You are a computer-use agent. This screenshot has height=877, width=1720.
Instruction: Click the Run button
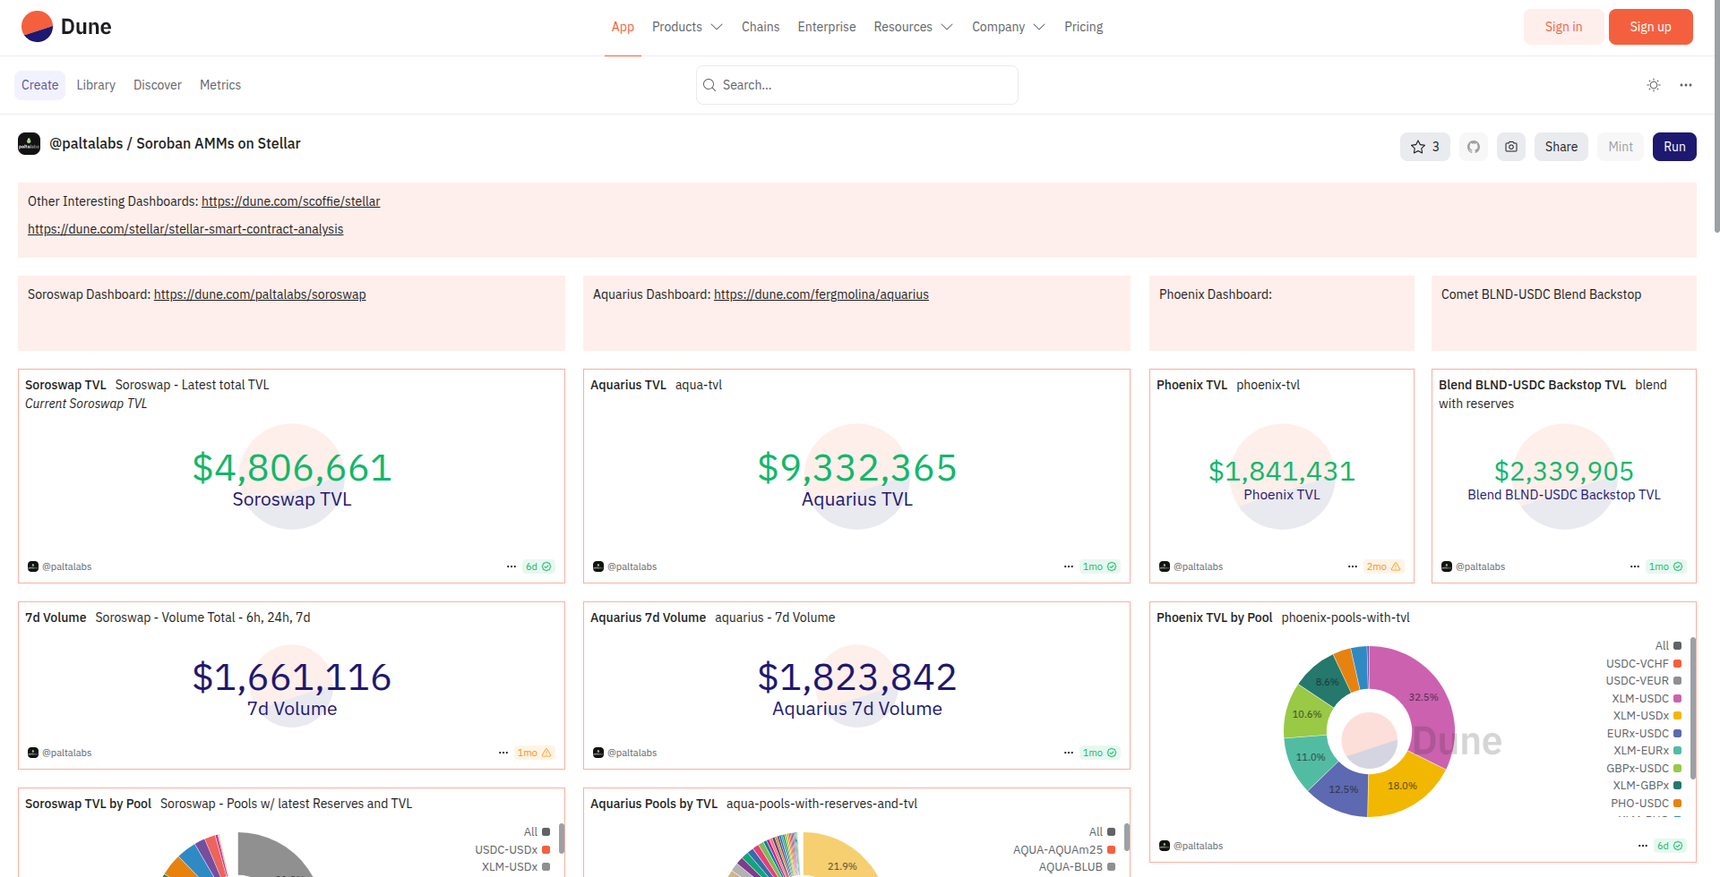[x=1674, y=147]
